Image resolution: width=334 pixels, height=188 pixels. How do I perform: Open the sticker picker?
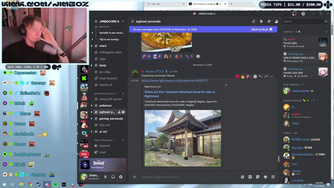click(258, 177)
